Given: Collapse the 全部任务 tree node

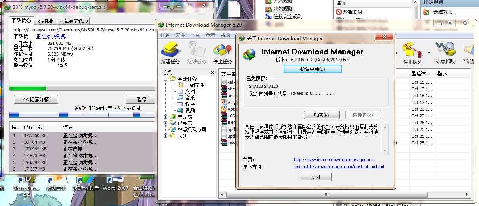Looking at the screenshot, I should [165, 79].
